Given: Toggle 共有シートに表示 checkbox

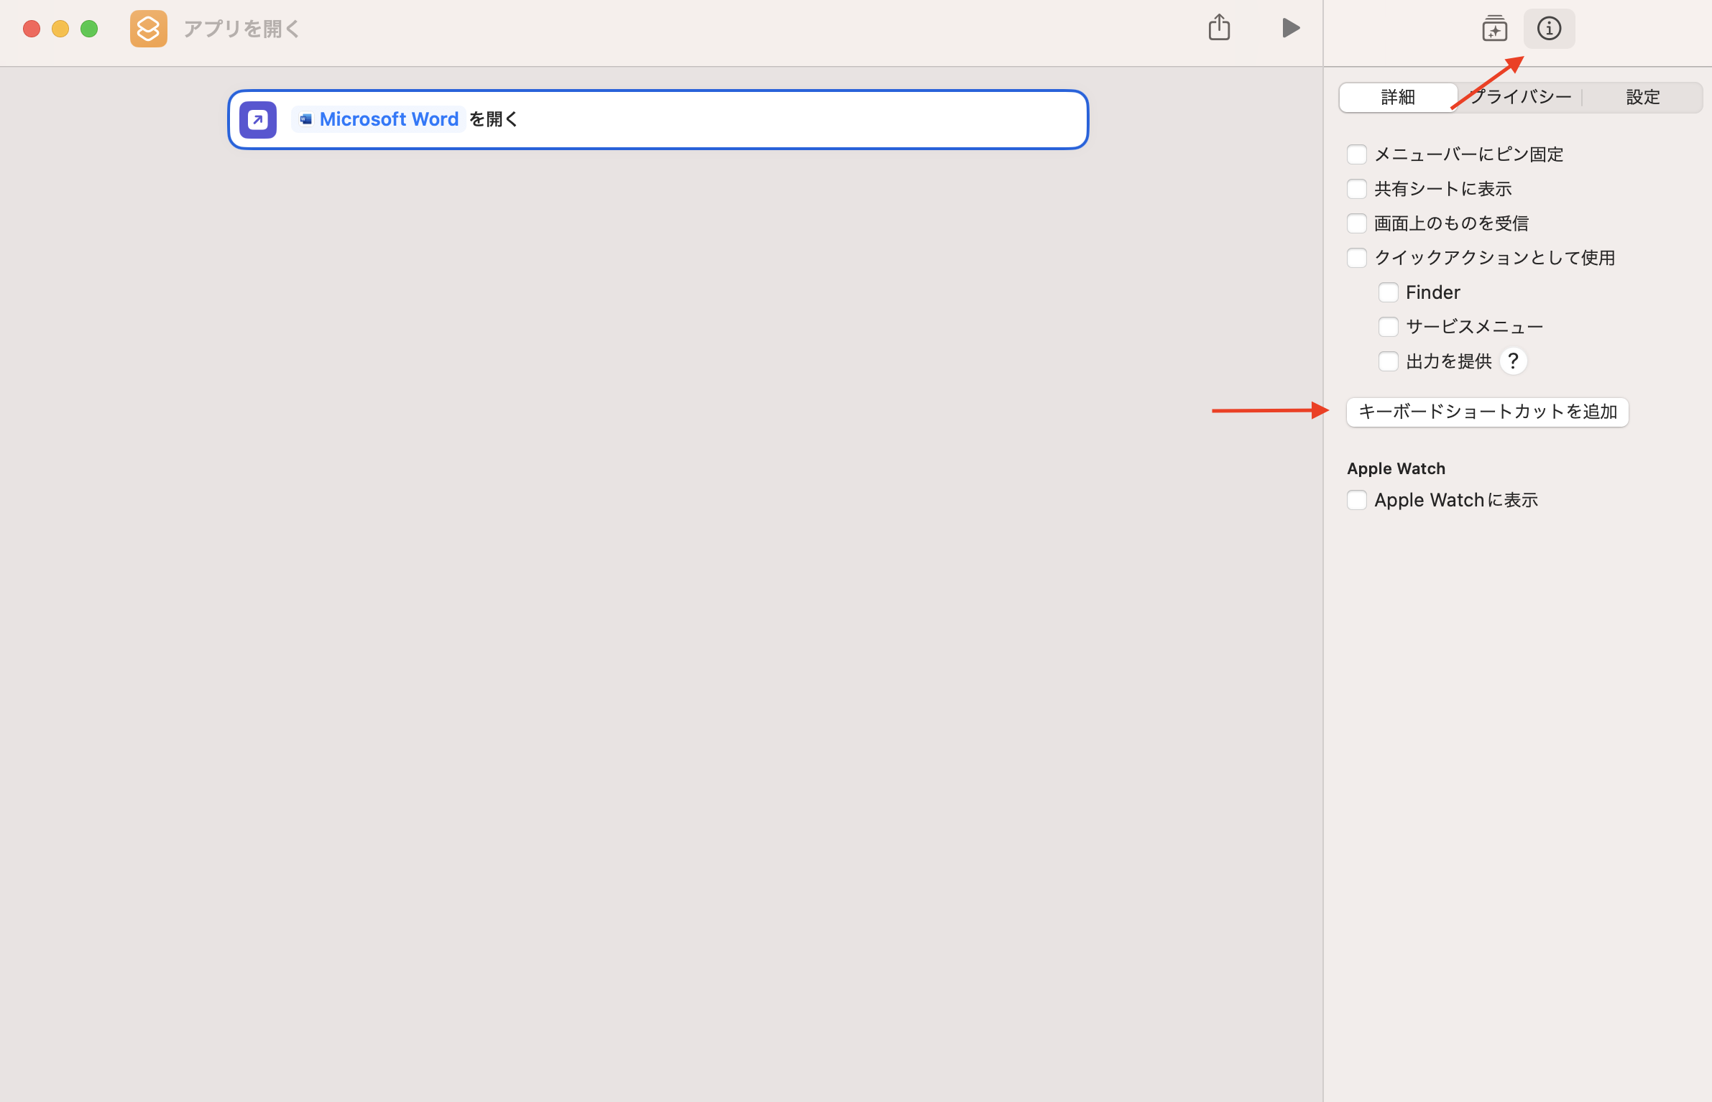Looking at the screenshot, I should [1356, 189].
